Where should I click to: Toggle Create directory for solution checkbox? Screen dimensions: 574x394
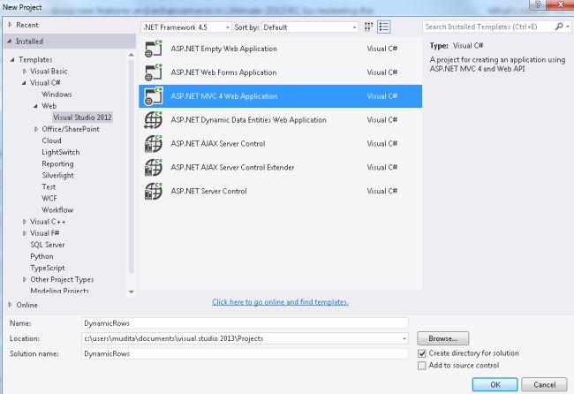click(422, 353)
